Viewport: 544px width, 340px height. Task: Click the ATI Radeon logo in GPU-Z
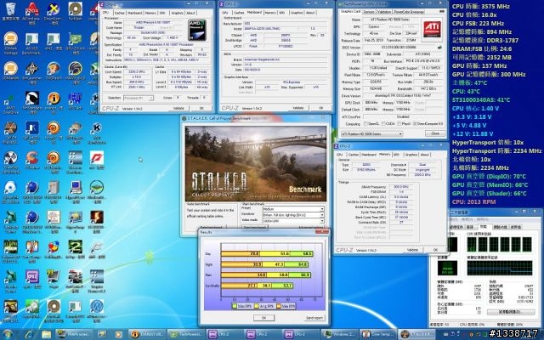tap(432, 29)
